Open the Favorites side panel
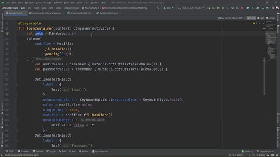 (2, 123)
